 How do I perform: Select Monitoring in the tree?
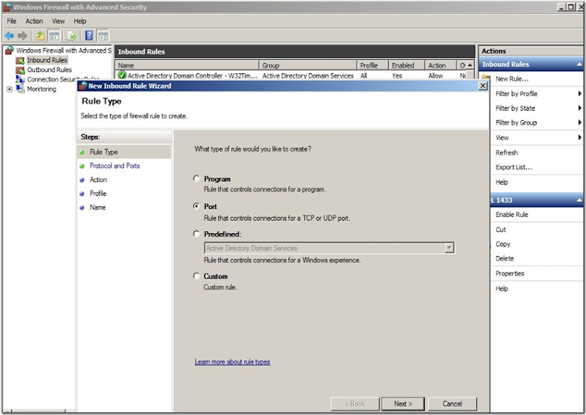(42, 89)
